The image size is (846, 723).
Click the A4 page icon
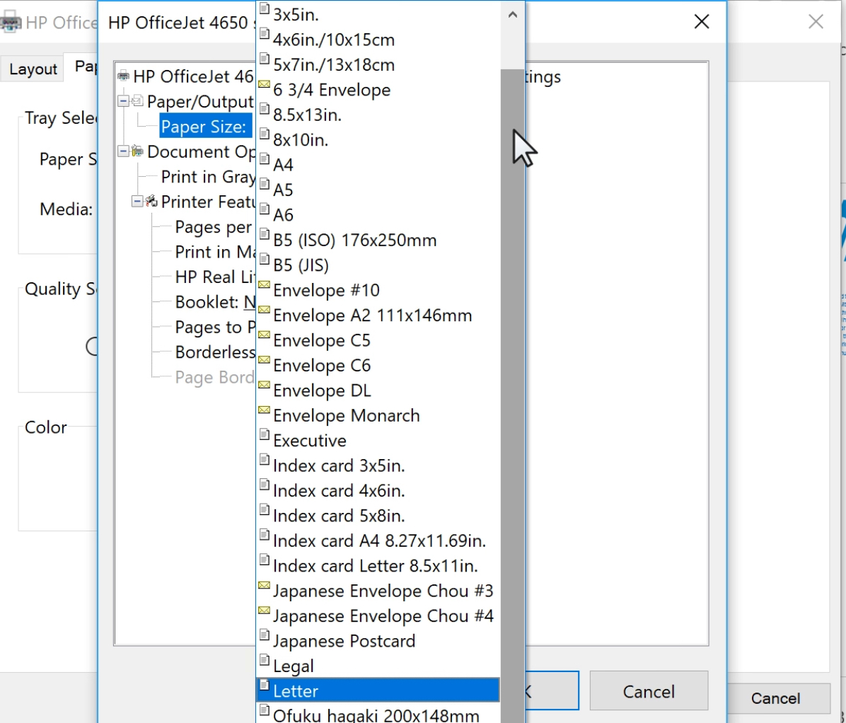(x=265, y=159)
